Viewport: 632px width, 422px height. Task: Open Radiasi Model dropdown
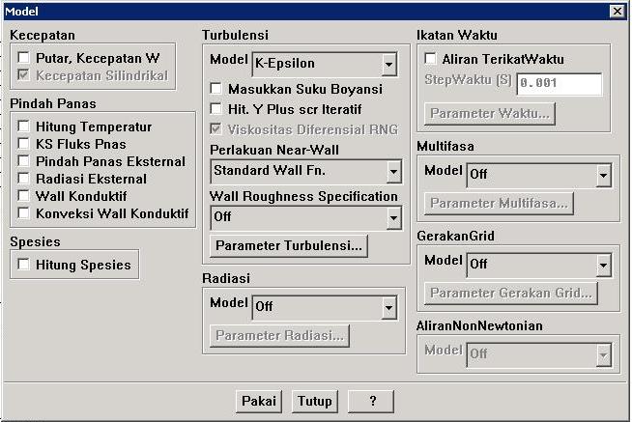325,307
